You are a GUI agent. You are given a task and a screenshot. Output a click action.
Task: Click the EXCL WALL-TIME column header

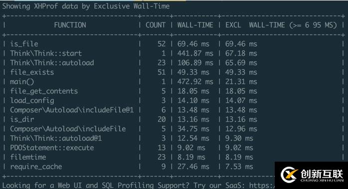(281, 25)
